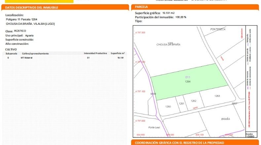
Task: Select parcel 1262 in the map
Action: coord(194,101)
